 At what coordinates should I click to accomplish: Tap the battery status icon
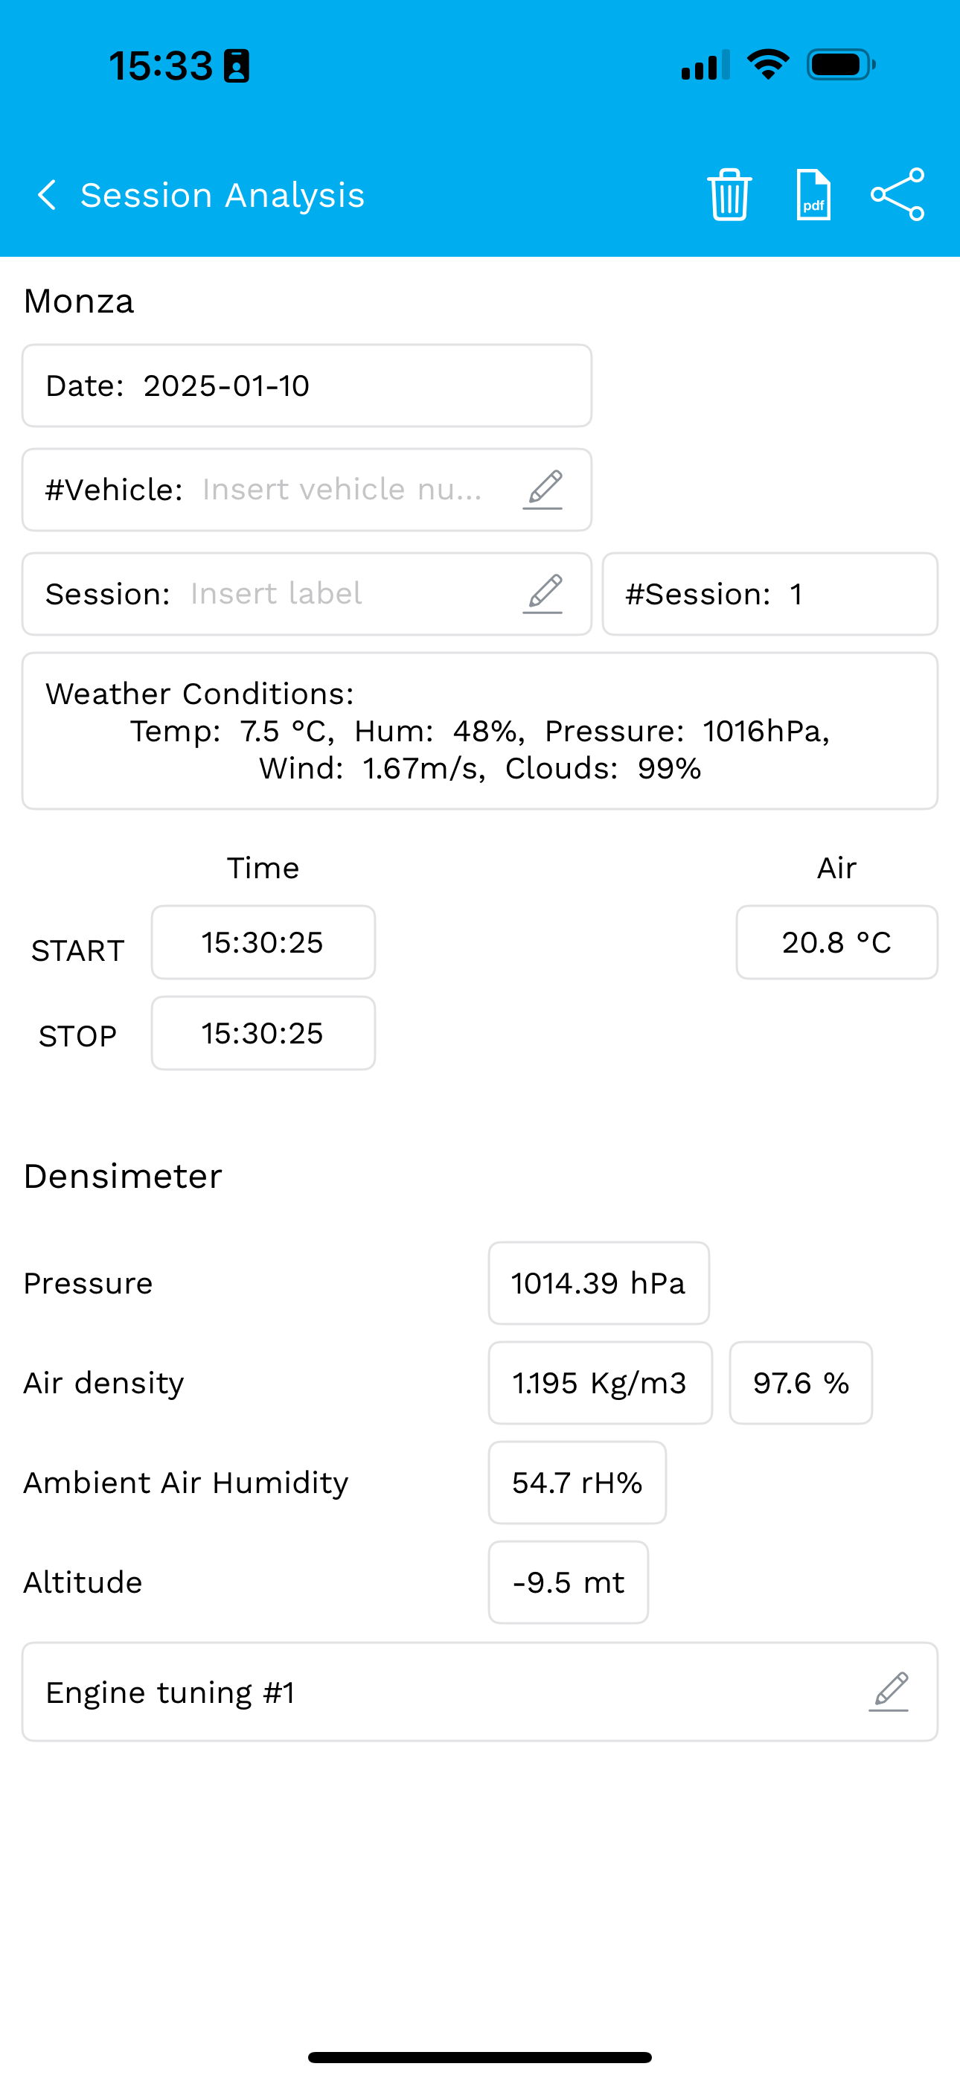pyautogui.click(x=840, y=65)
